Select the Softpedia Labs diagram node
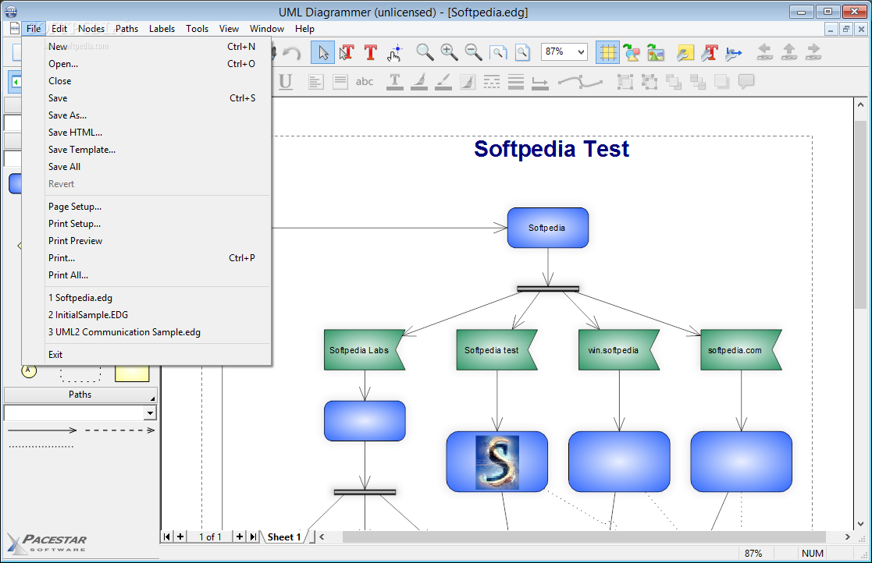Screen dimensions: 872x563 coord(365,350)
